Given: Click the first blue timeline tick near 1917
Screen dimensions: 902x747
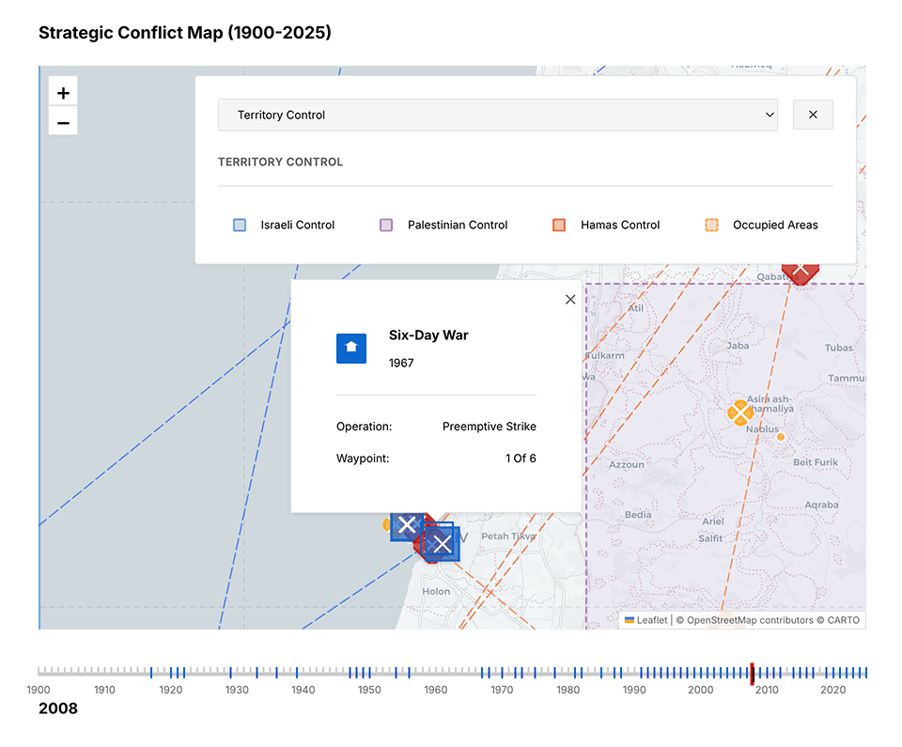Looking at the screenshot, I should [150, 673].
